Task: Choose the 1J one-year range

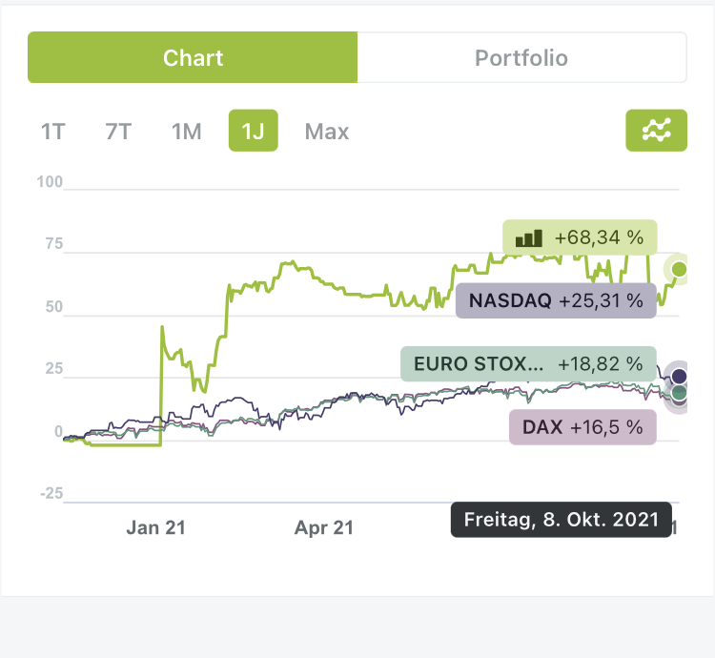Action: click(x=253, y=132)
